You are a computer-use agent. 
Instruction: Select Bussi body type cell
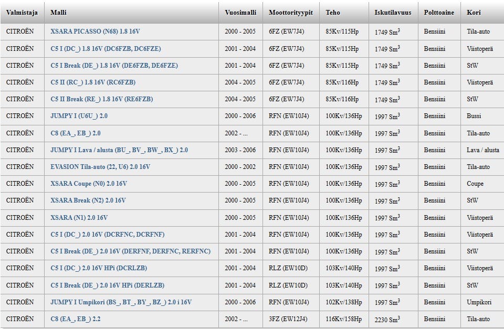[474, 116]
